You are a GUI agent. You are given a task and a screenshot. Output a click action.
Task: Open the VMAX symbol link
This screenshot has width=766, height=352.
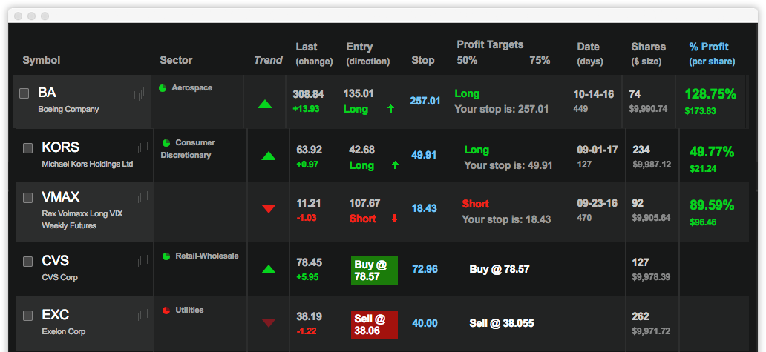[61, 197]
